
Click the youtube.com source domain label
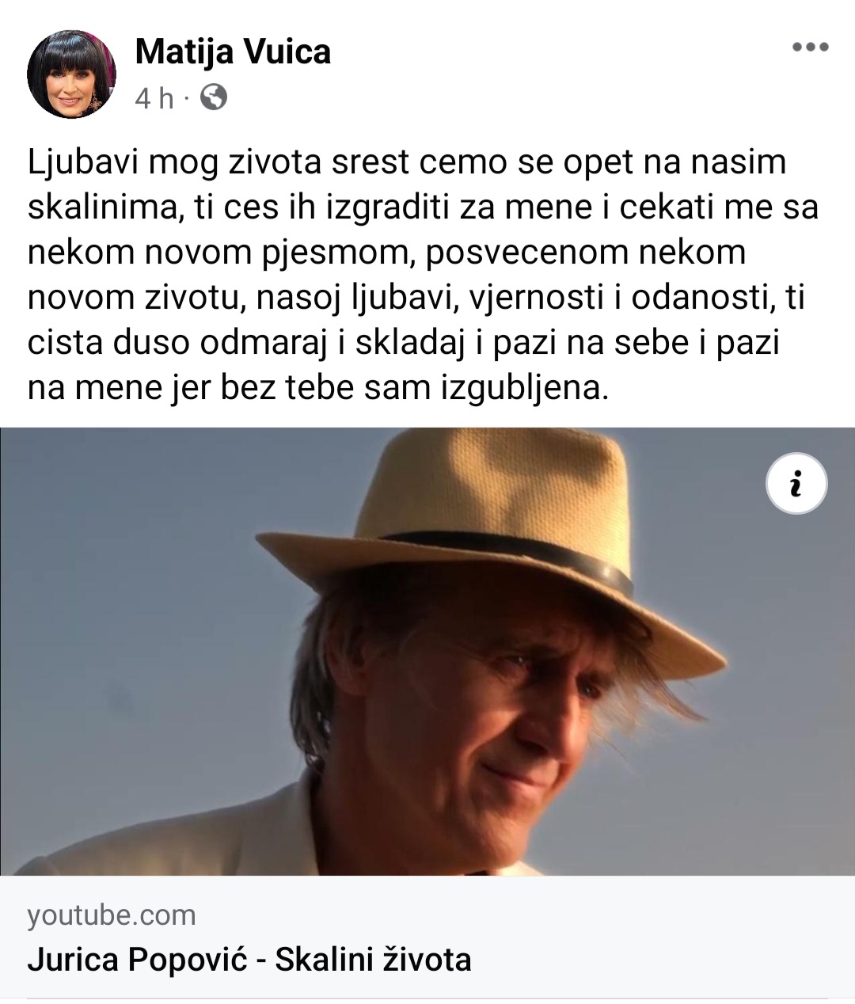click(x=112, y=915)
